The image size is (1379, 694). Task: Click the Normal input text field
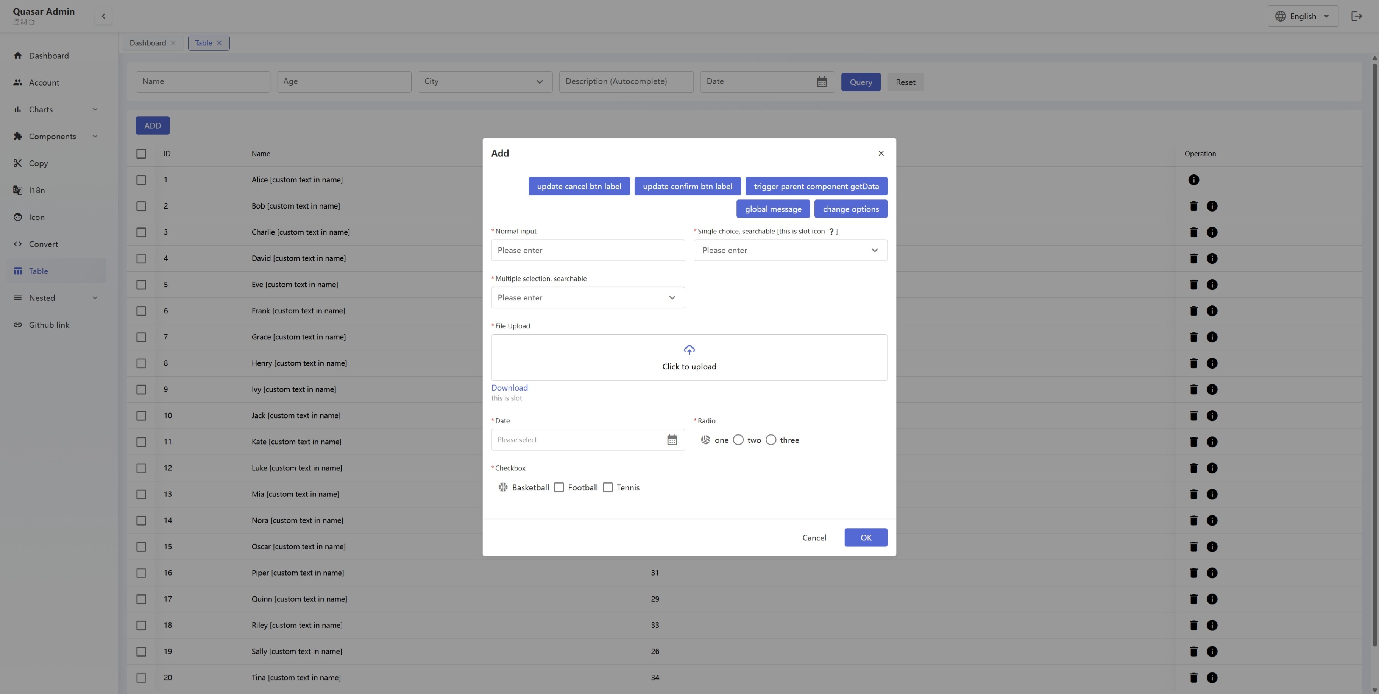coord(587,251)
